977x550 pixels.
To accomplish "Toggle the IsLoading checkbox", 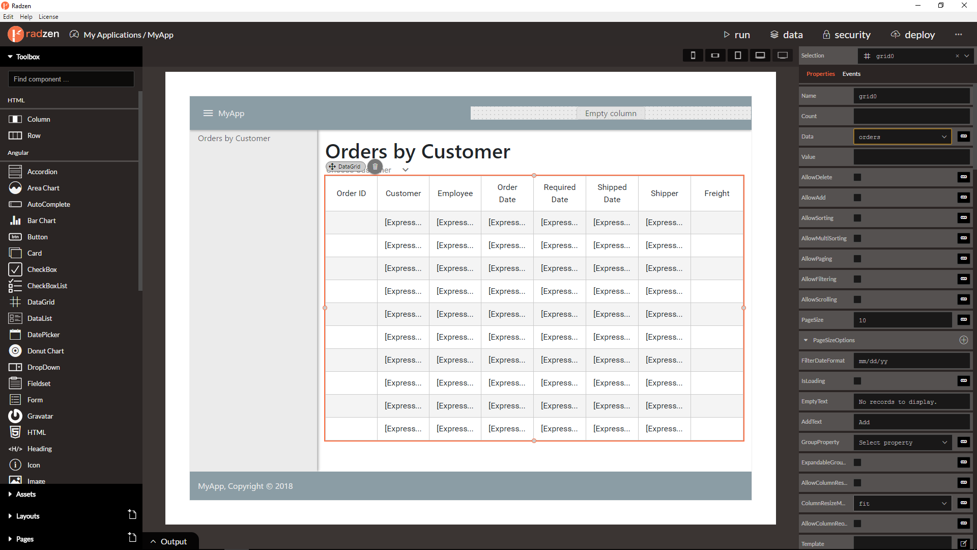I will point(857,381).
